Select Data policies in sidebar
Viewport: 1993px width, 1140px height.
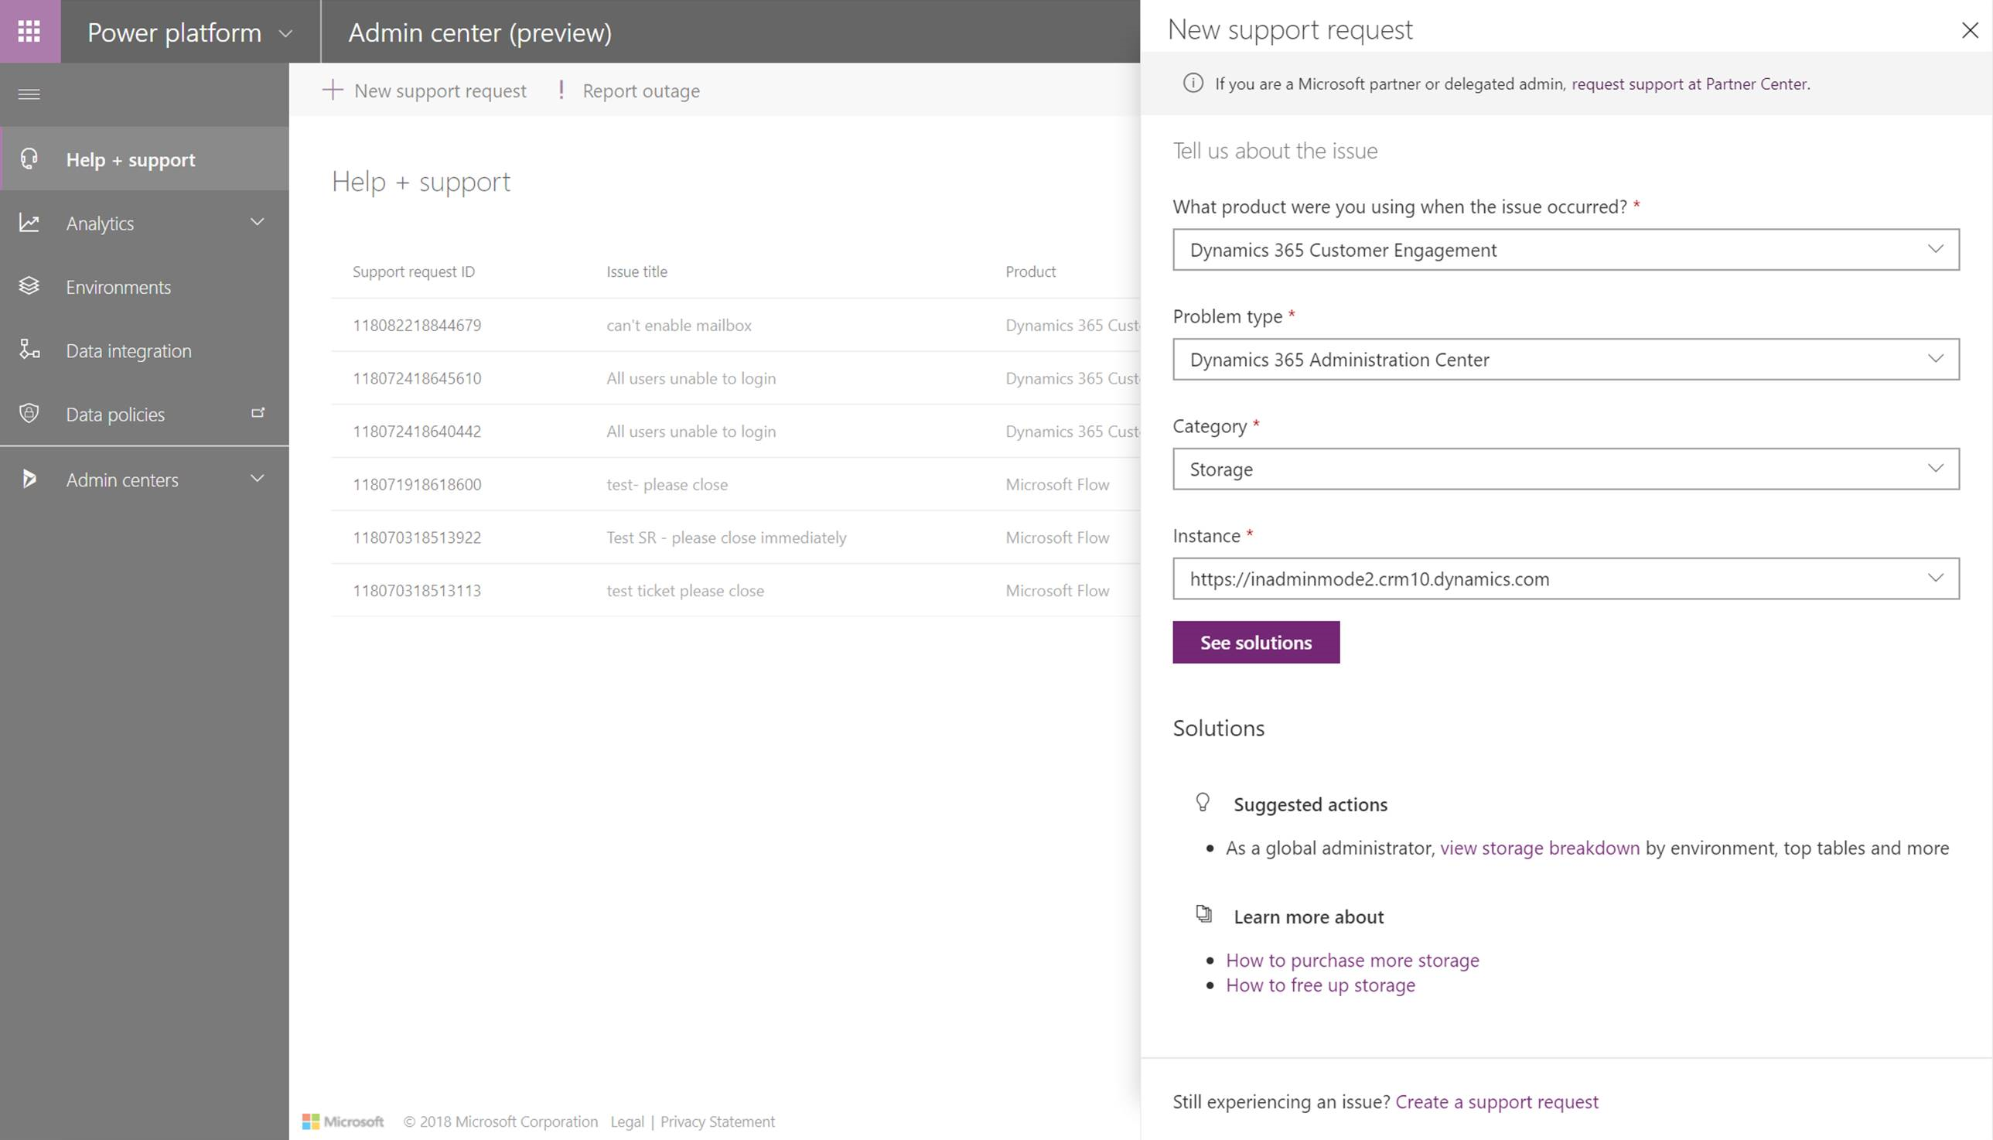(145, 415)
